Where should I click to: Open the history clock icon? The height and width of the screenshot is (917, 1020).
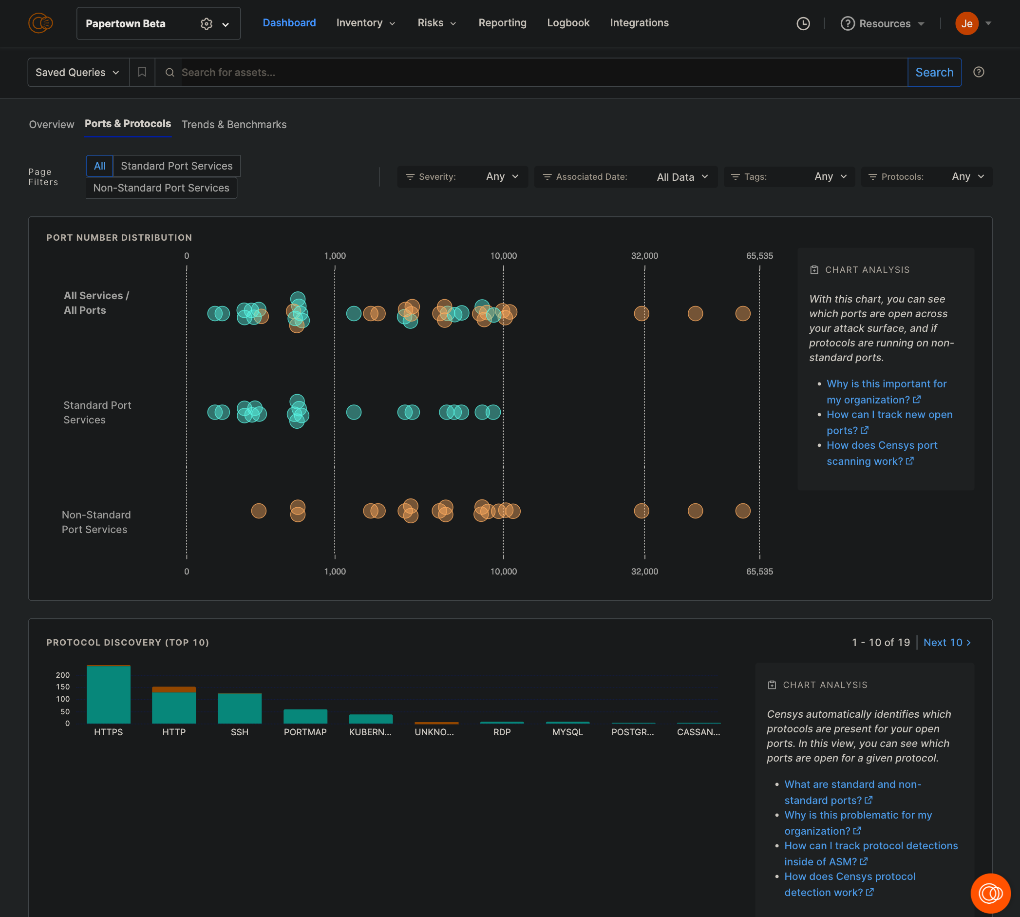coord(803,24)
